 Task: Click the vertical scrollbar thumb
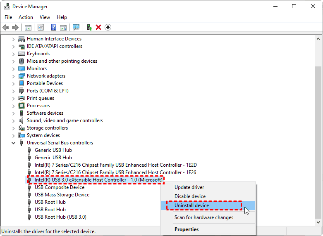click(318, 142)
